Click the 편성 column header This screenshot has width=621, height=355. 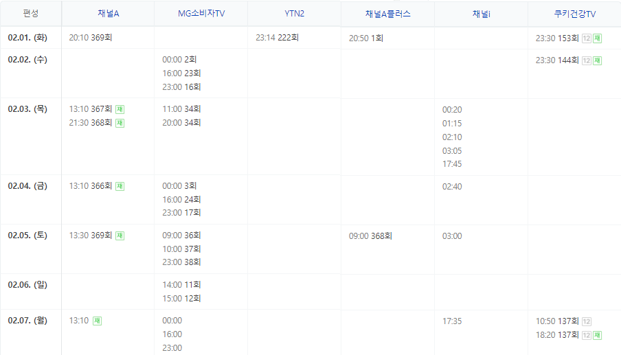pyautogui.click(x=31, y=14)
